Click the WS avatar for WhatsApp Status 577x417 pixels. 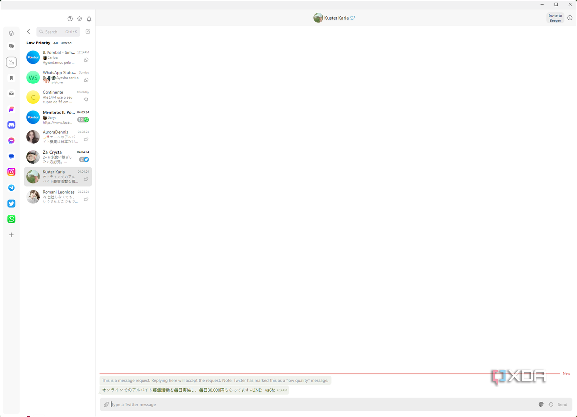tap(33, 78)
